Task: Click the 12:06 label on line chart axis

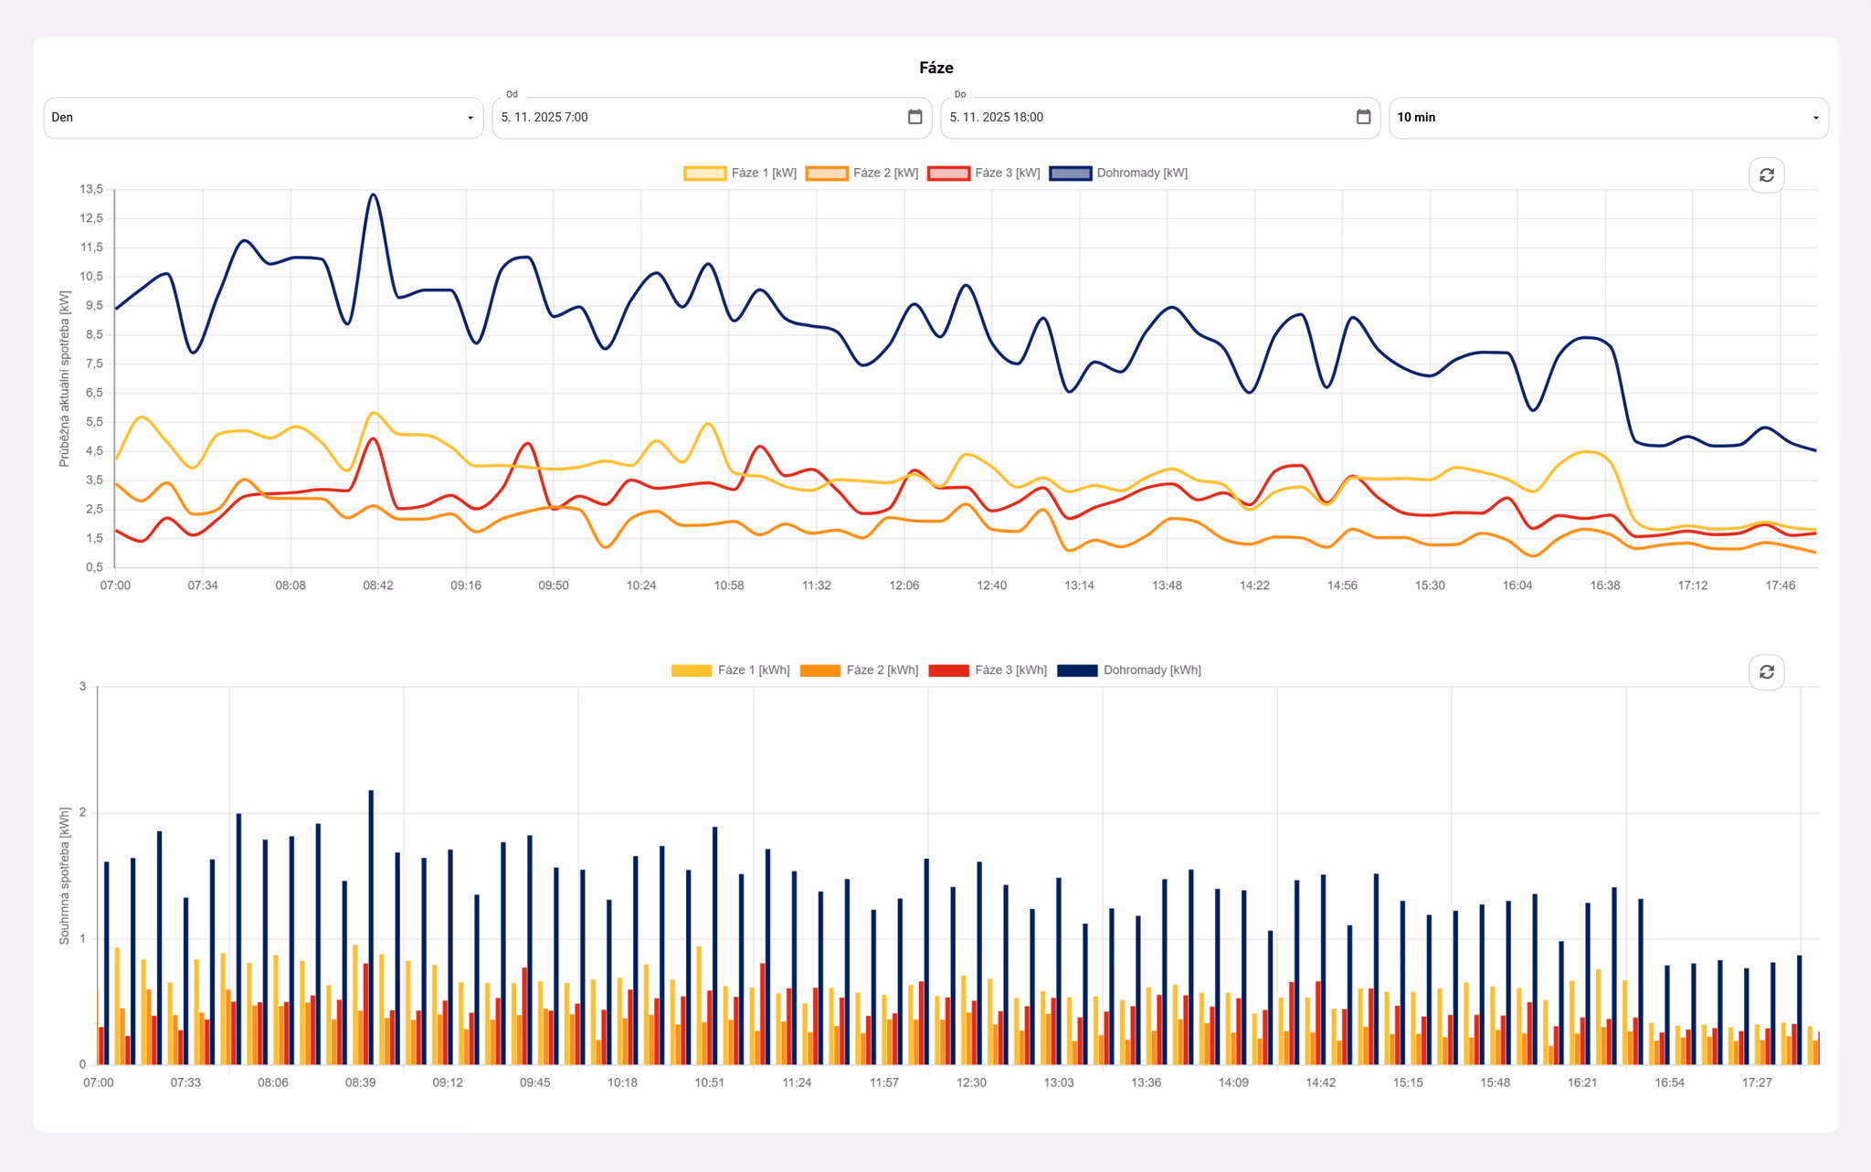Action: coord(904,586)
